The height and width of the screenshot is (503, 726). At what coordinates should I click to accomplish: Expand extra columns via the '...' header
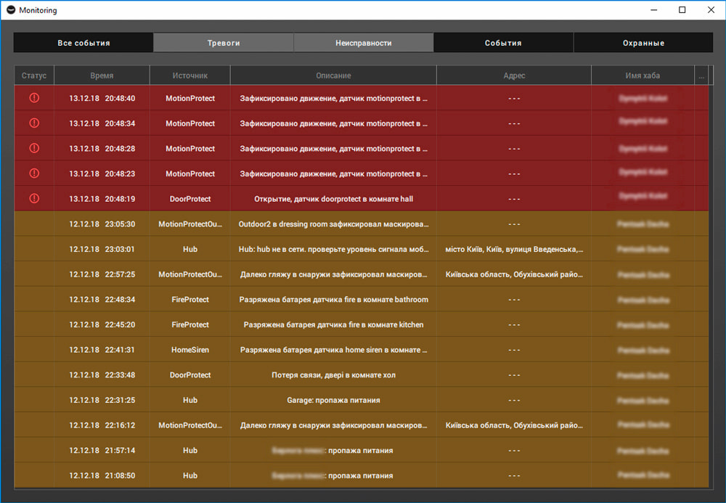click(x=701, y=75)
